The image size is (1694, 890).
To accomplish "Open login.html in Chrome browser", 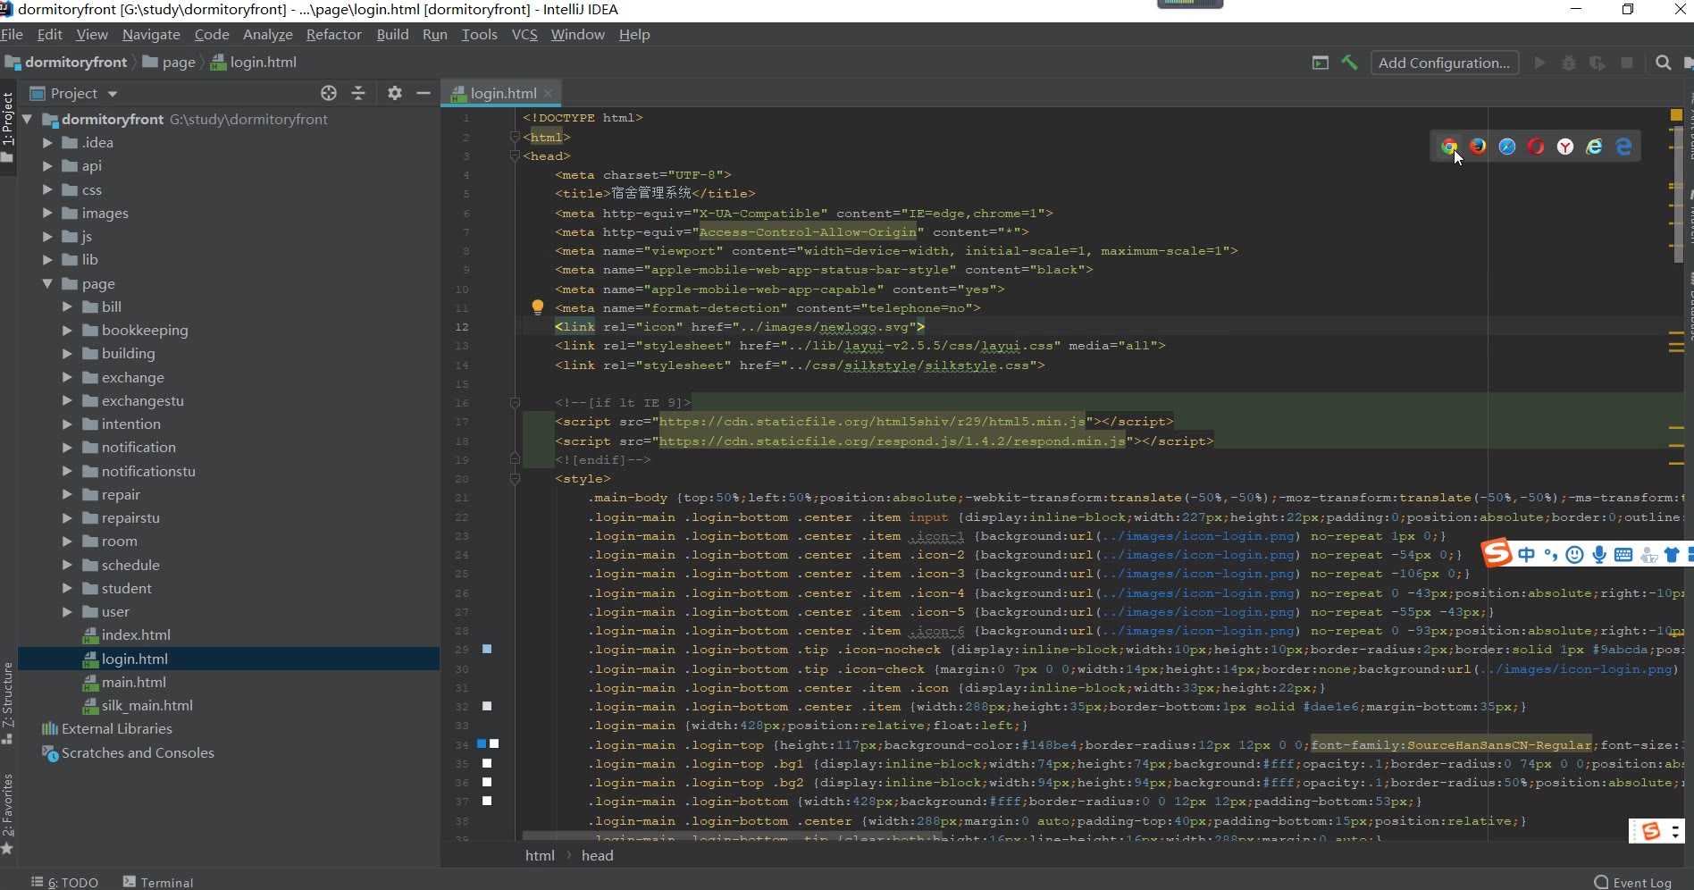I will pyautogui.click(x=1449, y=147).
